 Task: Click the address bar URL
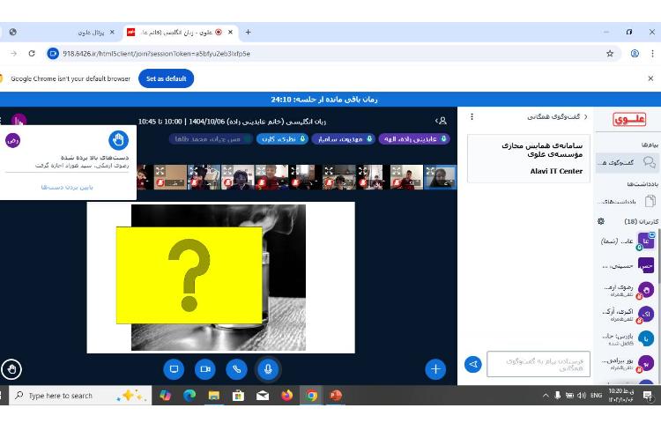[x=156, y=54]
